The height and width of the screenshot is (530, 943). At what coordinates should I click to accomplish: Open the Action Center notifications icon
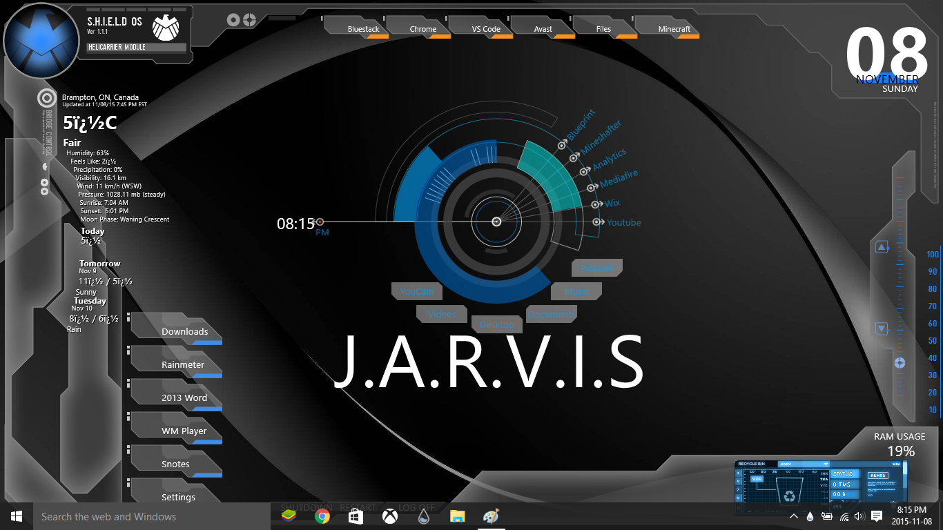pyautogui.click(x=877, y=516)
